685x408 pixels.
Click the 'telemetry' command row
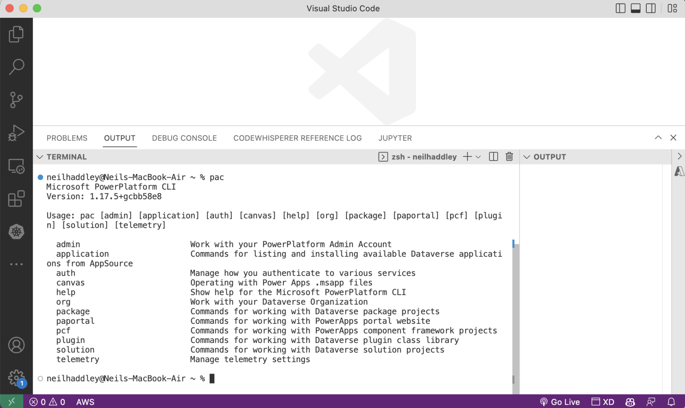coord(183,359)
